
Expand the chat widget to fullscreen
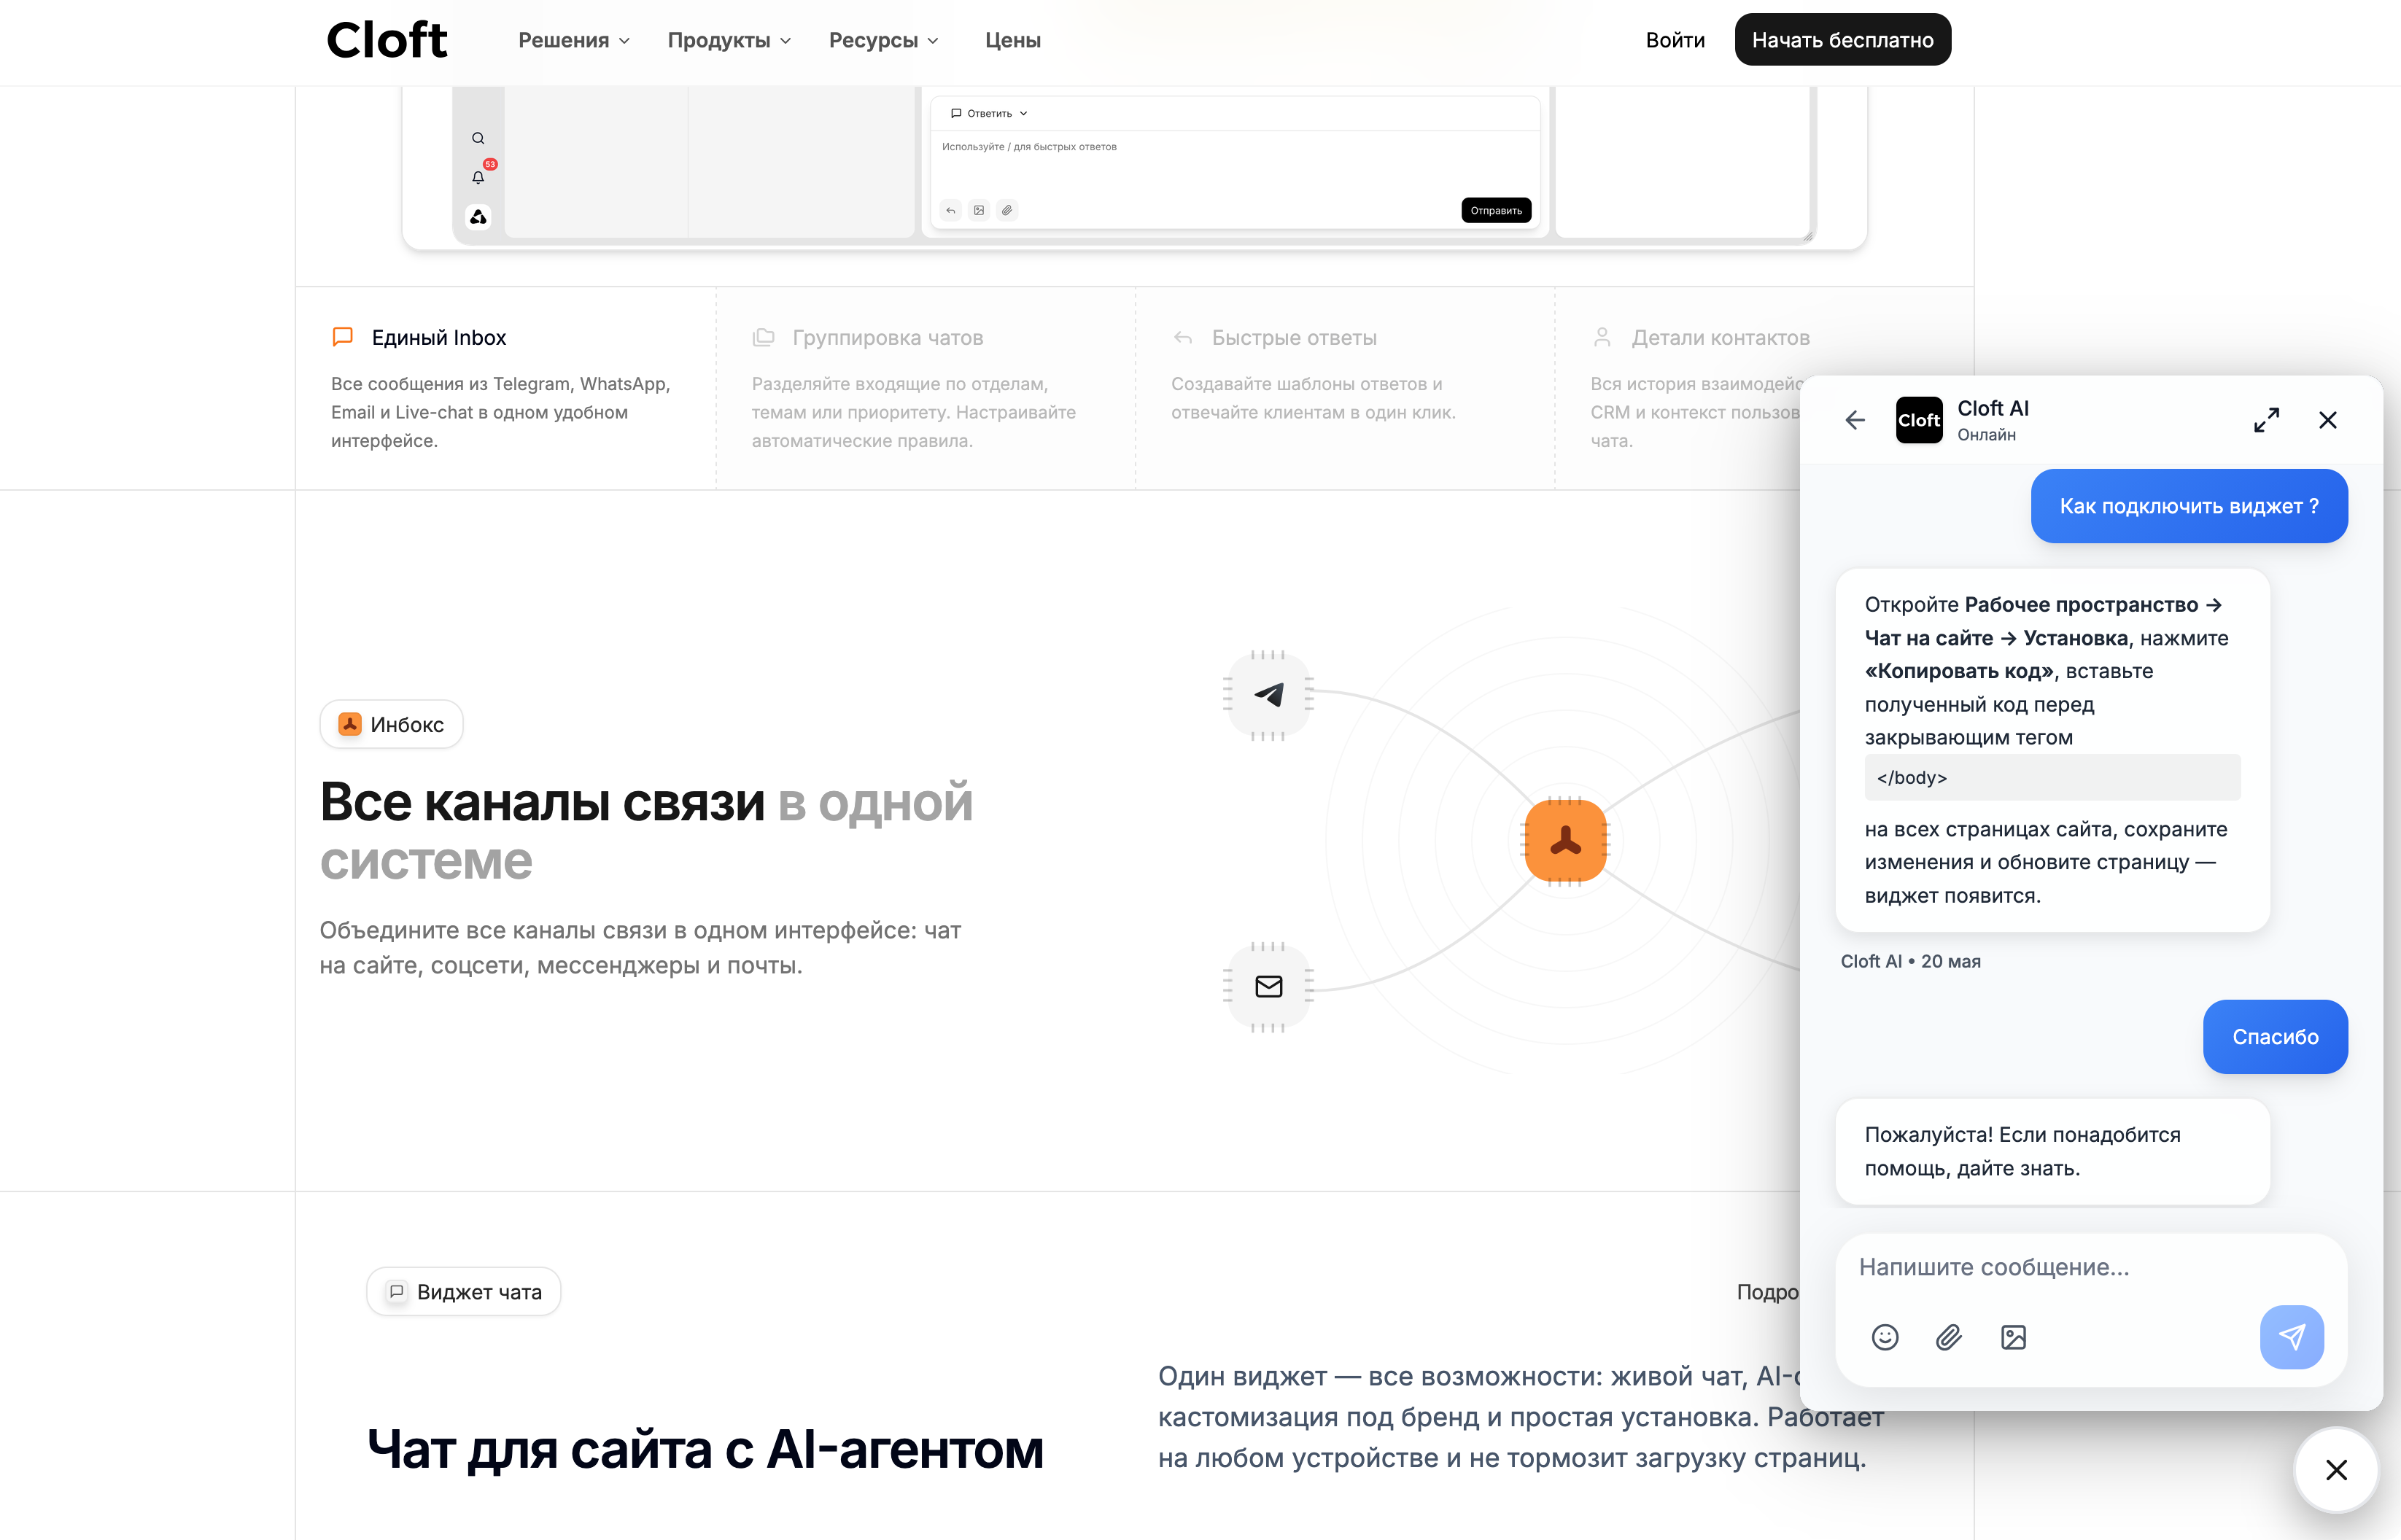click(x=2266, y=420)
